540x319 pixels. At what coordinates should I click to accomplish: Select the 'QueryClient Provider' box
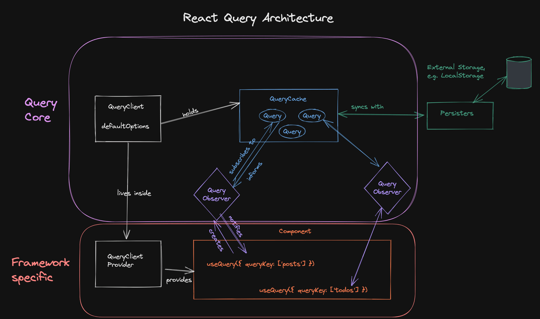[128, 264]
